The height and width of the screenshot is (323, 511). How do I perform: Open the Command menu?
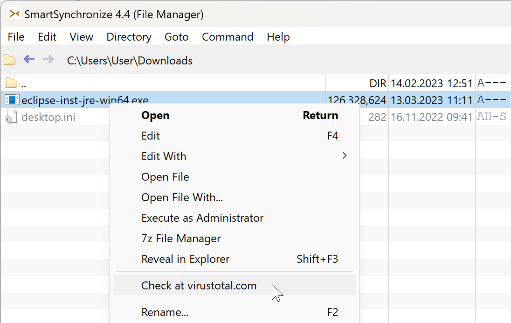coord(227,36)
